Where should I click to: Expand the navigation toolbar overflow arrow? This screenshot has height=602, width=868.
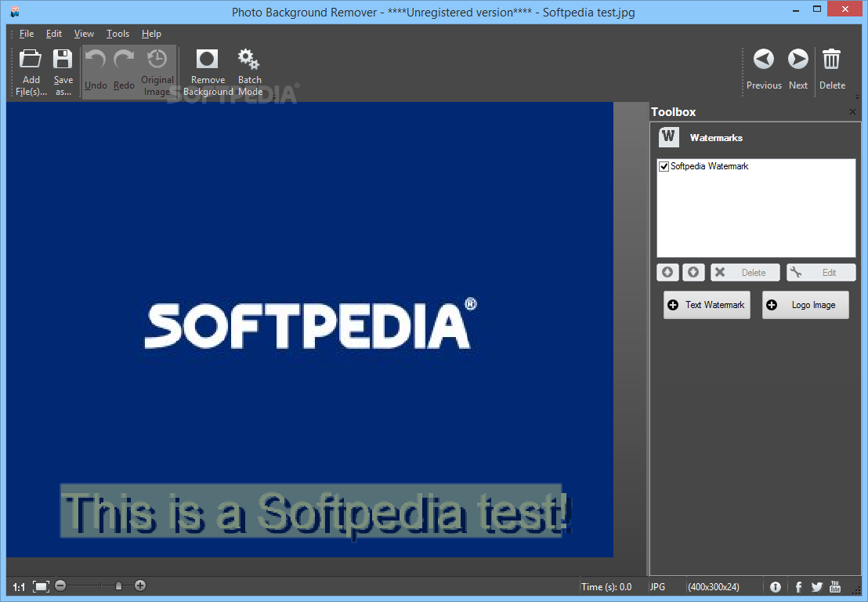(x=857, y=97)
